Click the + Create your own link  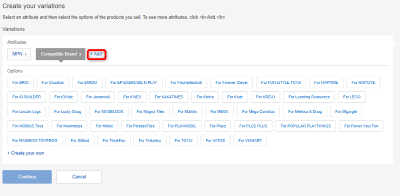point(25,153)
